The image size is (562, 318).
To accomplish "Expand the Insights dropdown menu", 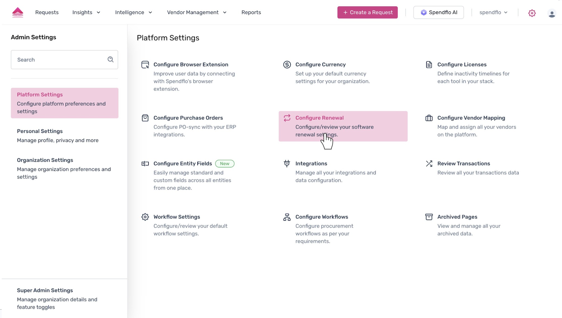I will coord(86,12).
